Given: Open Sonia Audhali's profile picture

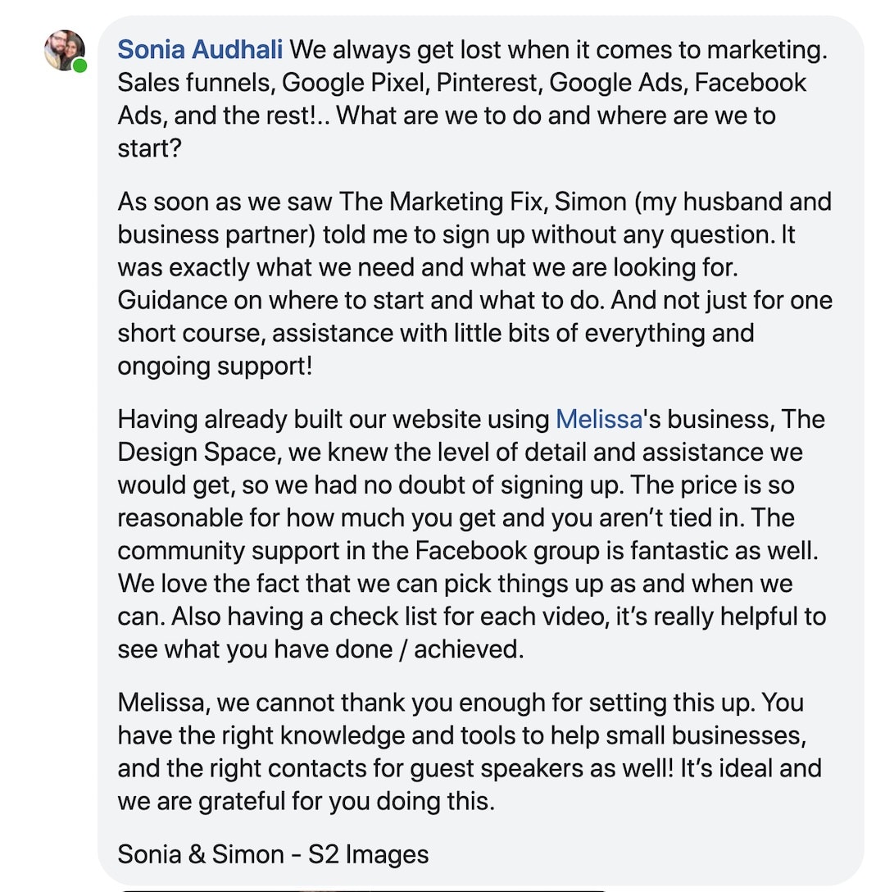Looking at the screenshot, I should click(x=65, y=50).
